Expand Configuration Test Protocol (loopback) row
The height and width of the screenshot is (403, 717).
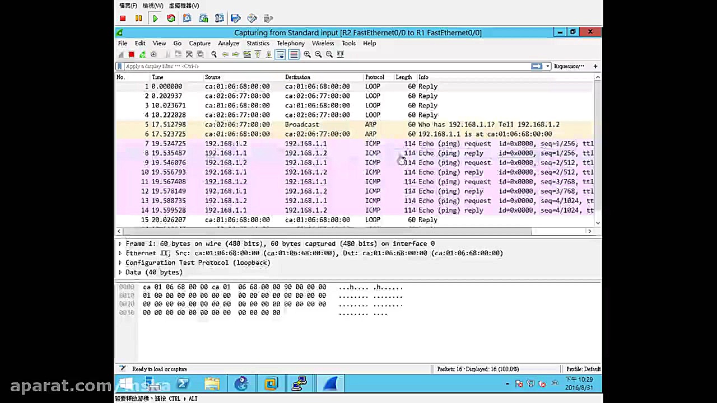pyautogui.click(x=120, y=263)
